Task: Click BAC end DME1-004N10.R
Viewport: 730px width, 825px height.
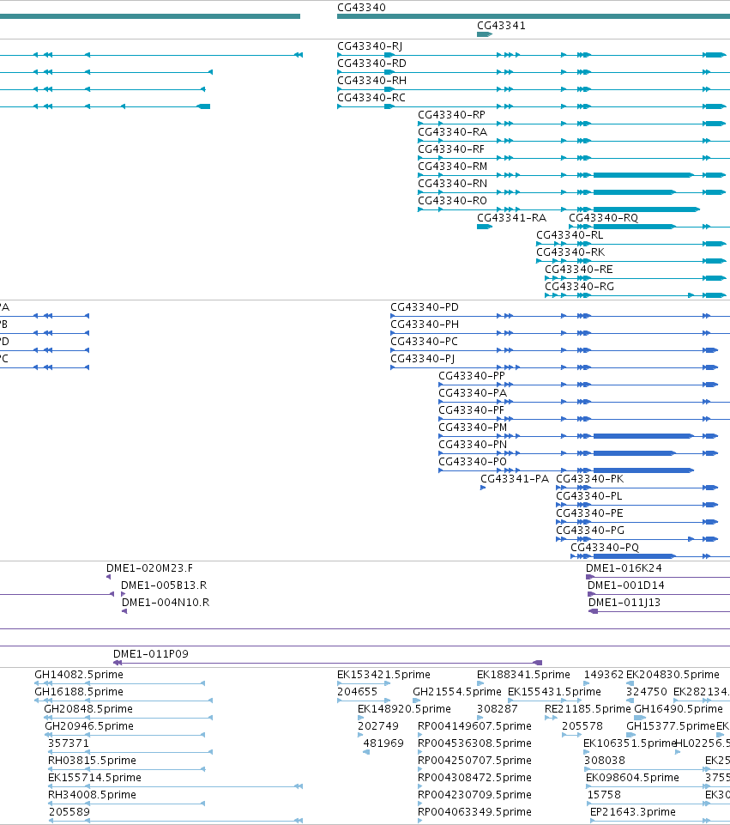Action: [166, 603]
